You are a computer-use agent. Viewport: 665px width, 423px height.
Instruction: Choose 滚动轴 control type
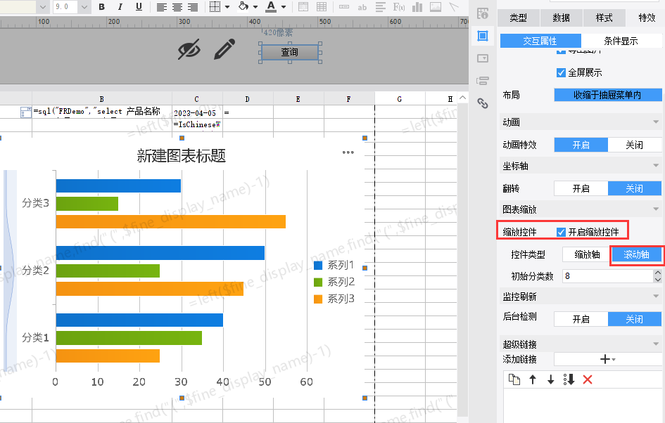tap(636, 254)
